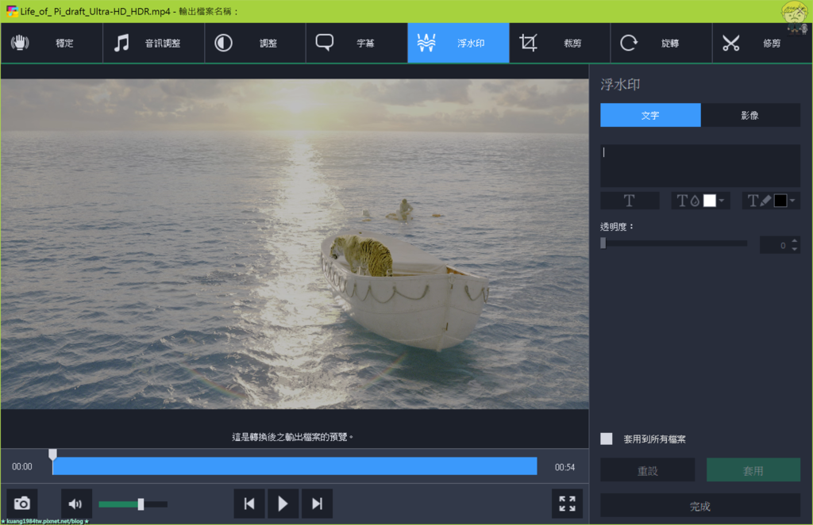The width and height of the screenshot is (813, 525).
Task: Expand the text outline color dropdown
Action: click(792, 201)
